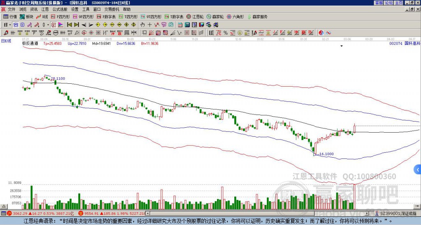Image resolution: width=421 pixels, height=225 pixels.
Task: Step chart left with black arrow
Action: point(84,25)
